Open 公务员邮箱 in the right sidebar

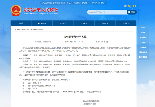(143, 57)
